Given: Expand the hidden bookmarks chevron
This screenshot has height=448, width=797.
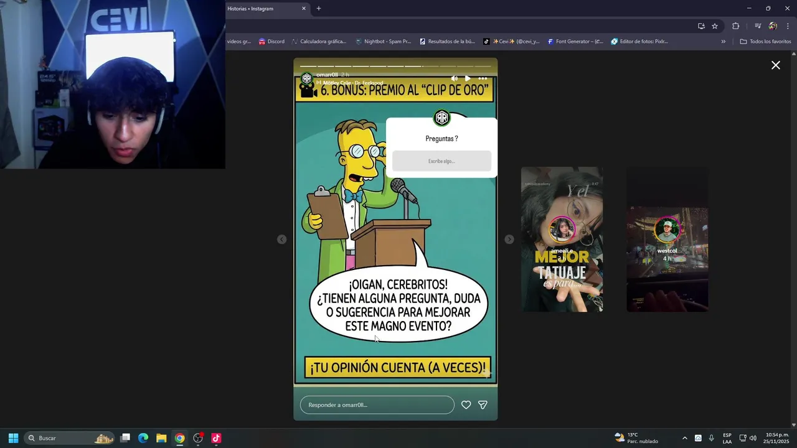Looking at the screenshot, I should pos(723,42).
